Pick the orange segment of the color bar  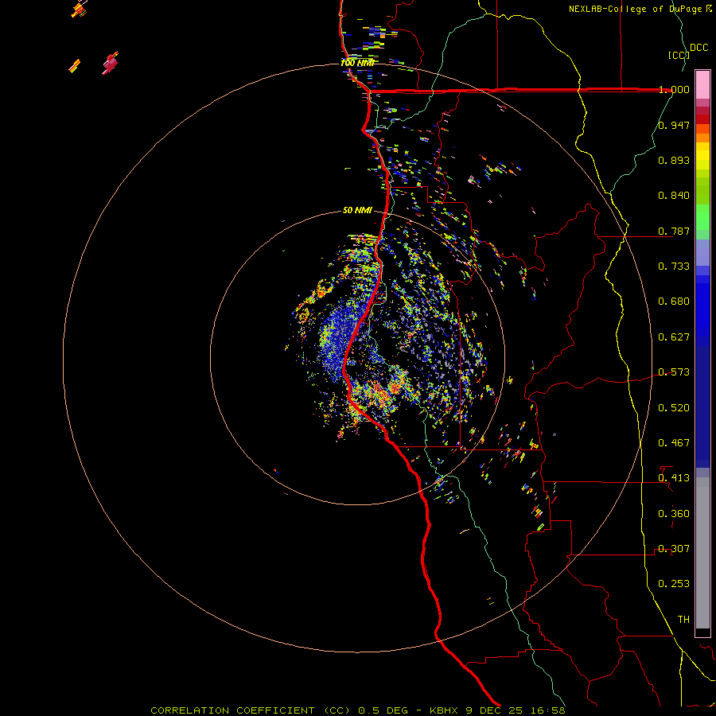[702, 134]
